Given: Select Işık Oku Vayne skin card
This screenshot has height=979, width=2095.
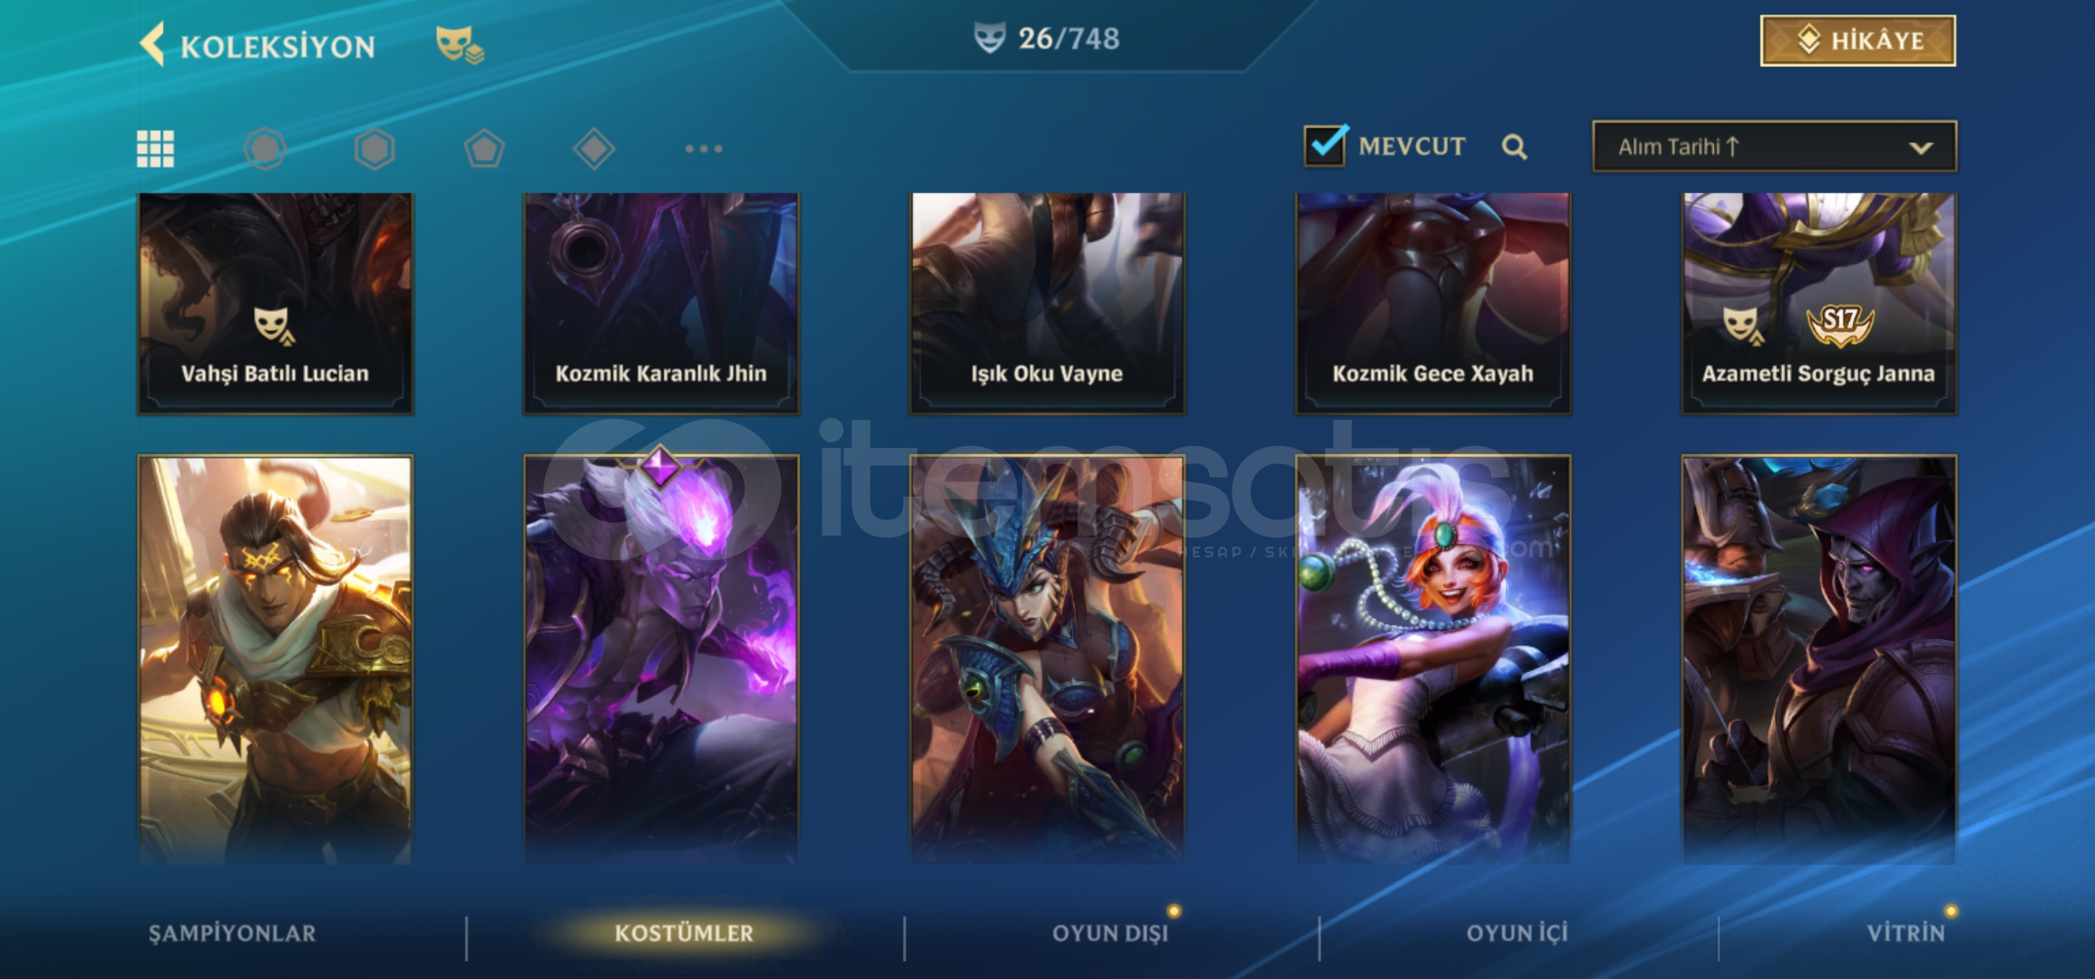Looking at the screenshot, I should [x=1047, y=304].
